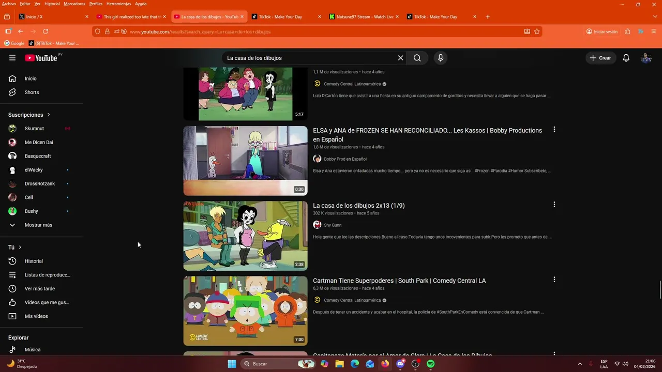Image resolution: width=662 pixels, height=372 pixels.
Task: Go back with the browser back arrow
Action: tap(21, 32)
